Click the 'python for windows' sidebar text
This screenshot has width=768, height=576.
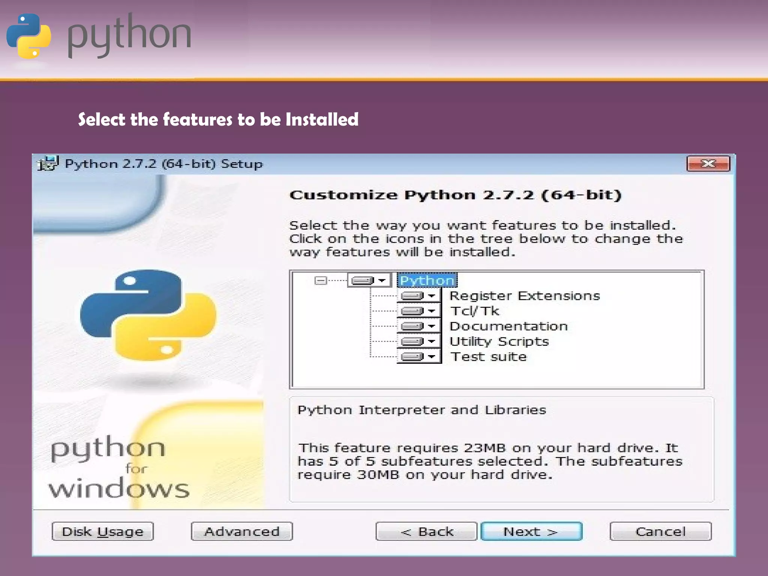[x=119, y=468]
